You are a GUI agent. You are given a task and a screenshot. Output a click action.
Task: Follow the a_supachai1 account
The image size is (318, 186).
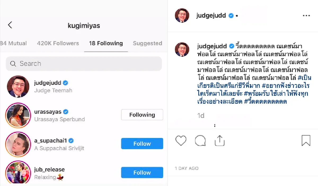click(x=142, y=144)
